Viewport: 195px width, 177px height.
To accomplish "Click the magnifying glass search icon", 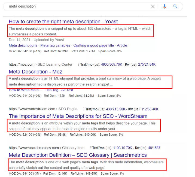I will [175, 6].
